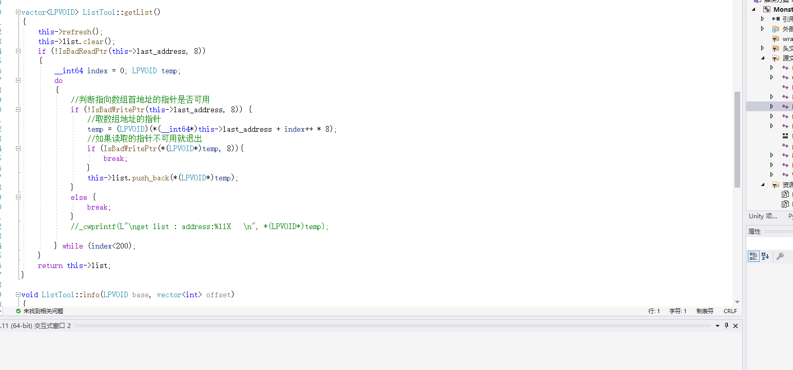Image resolution: width=793 pixels, height=370 pixels.
Task: Expand the highlighted source file row
Action: click(771, 107)
